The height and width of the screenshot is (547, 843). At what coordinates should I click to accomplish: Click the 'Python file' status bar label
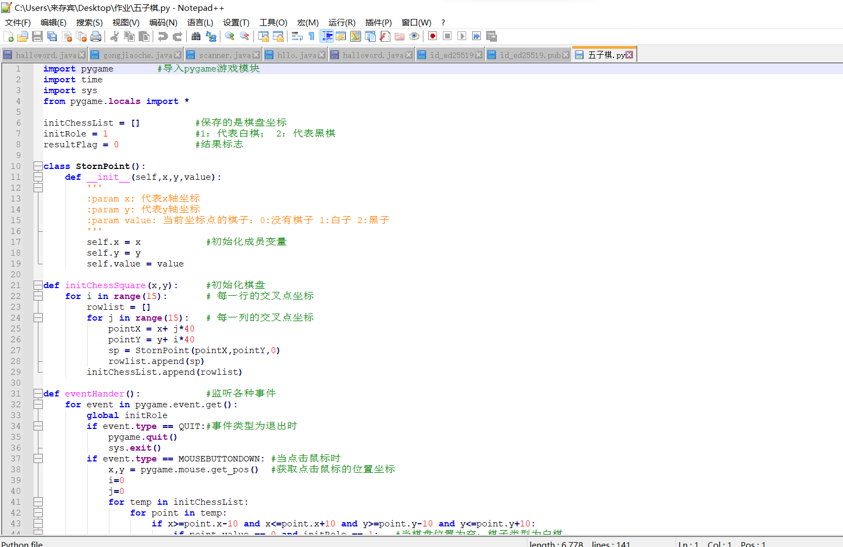coord(22,543)
